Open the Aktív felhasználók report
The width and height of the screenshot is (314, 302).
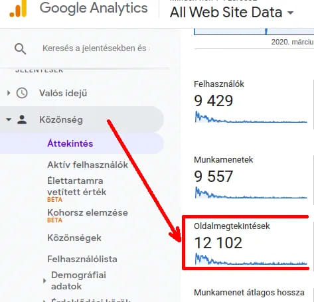(88, 165)
